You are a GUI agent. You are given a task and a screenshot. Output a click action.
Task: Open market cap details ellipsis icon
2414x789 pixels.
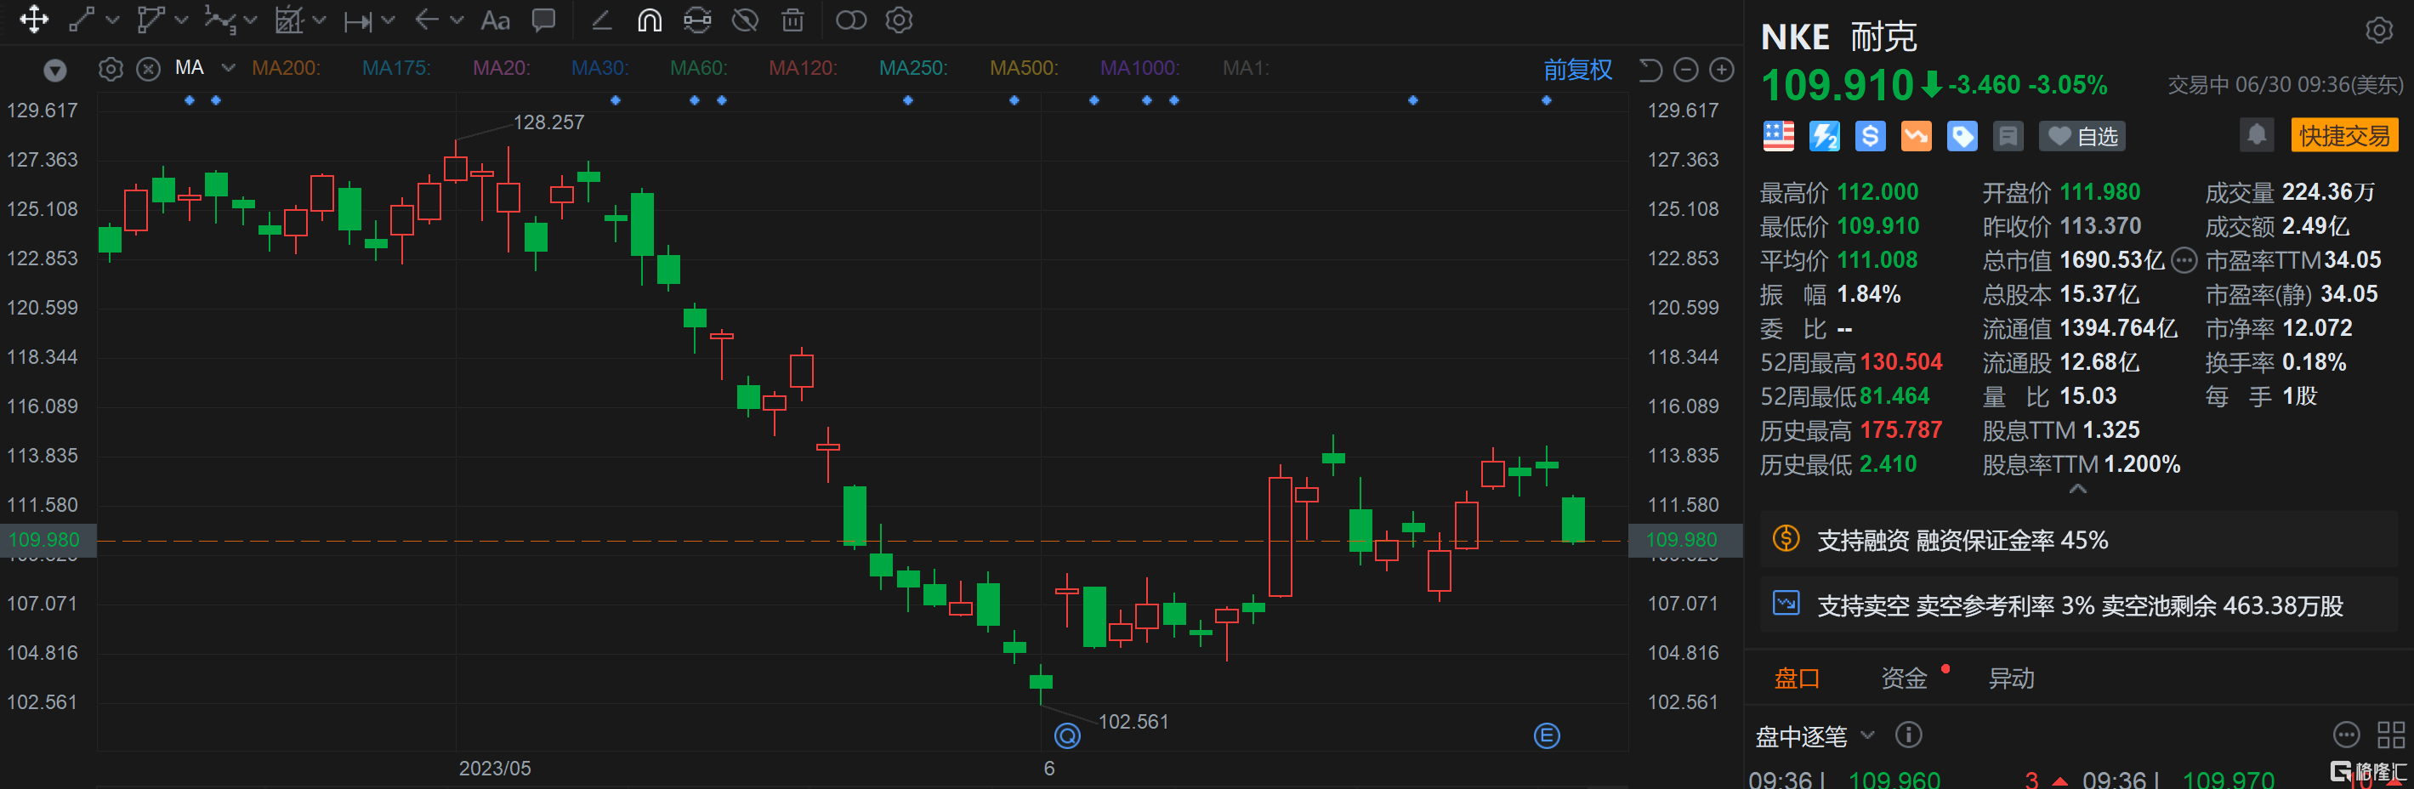tap(2184, 259)
